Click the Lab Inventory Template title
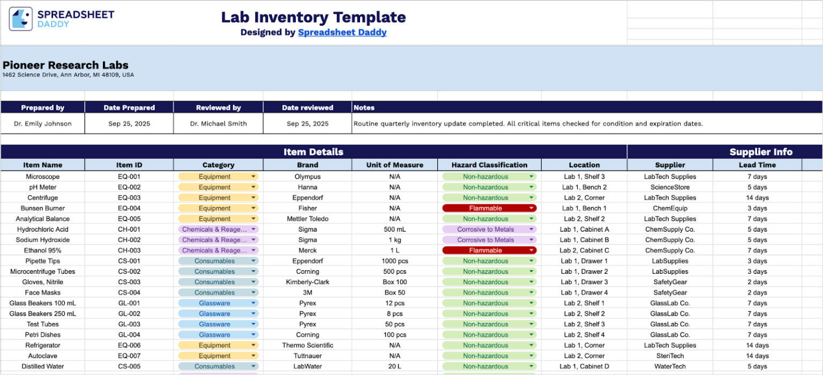 tap(313, 17)
